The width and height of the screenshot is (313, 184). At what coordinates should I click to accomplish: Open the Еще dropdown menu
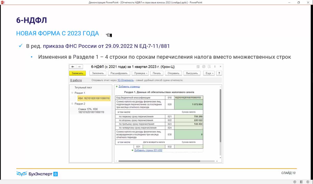pyautogui.click(x=209, y=73)
